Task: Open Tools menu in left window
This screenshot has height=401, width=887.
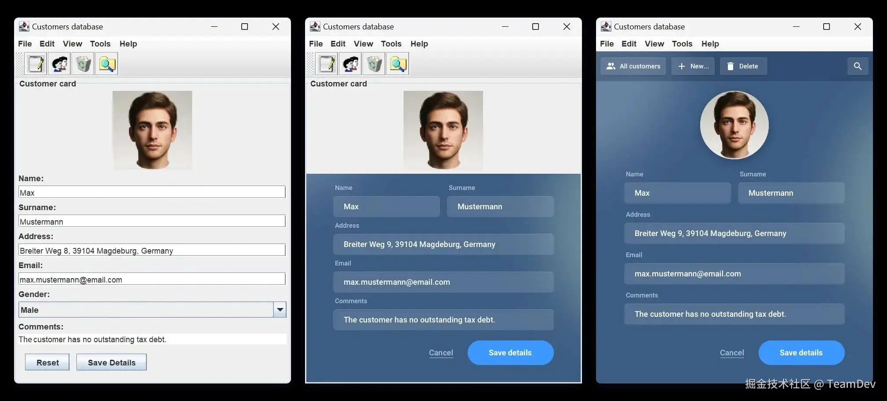Action: coord(100,44)
